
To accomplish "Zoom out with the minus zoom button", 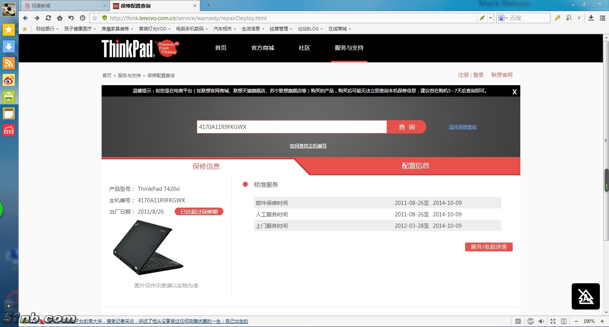I will coord(576,321).
